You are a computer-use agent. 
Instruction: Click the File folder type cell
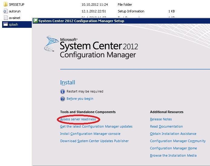coord(125,5)
